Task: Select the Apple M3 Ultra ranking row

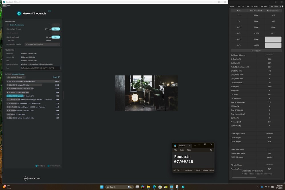Action: click(x=33, y=85)
